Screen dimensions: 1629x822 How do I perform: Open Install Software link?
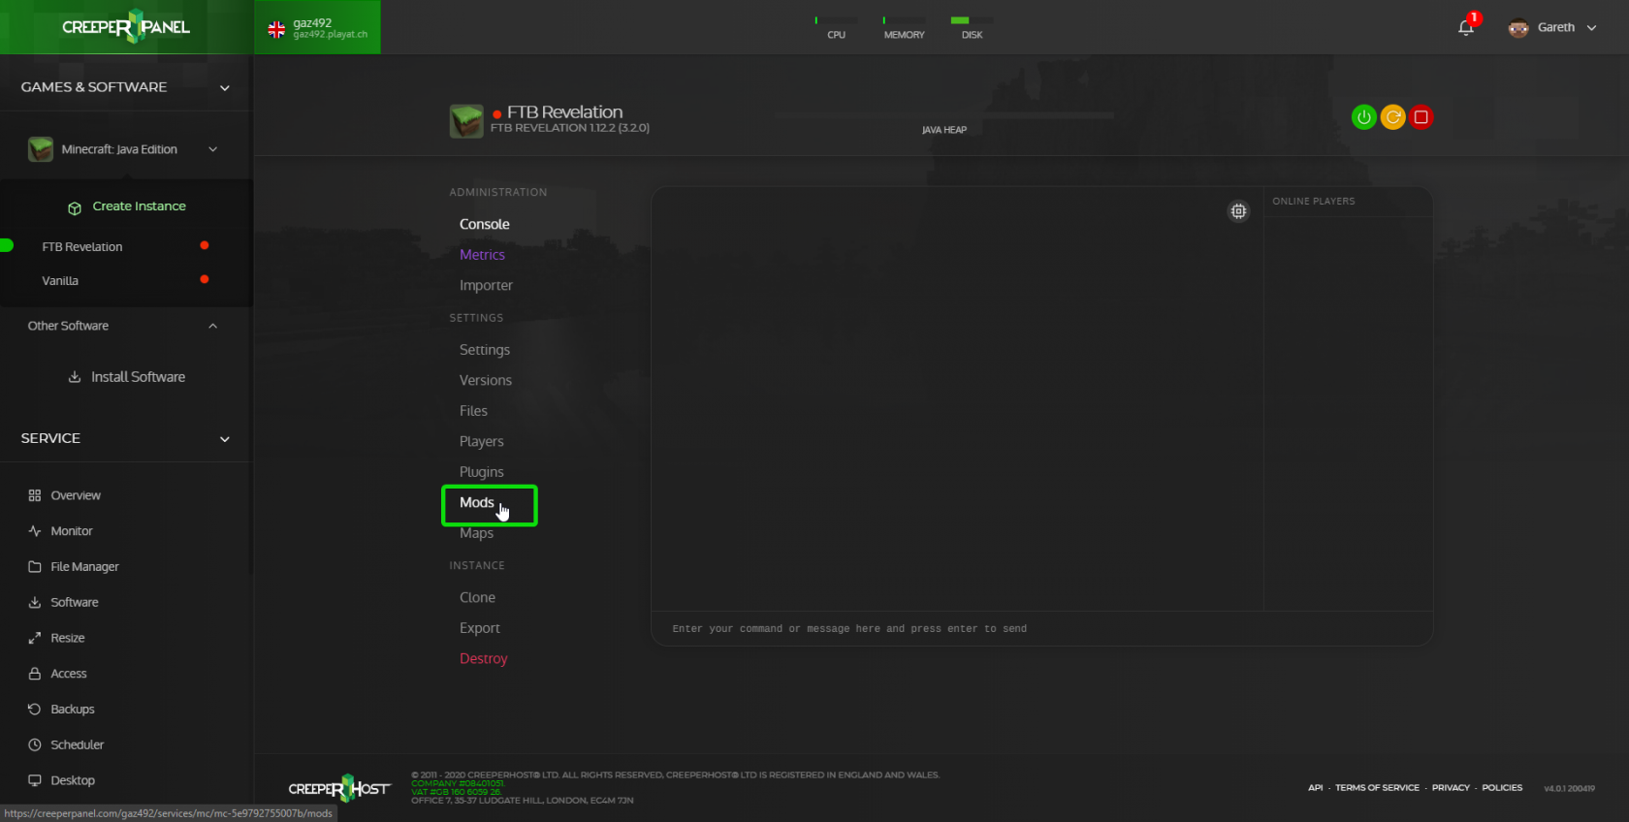(x=138, y=377)
